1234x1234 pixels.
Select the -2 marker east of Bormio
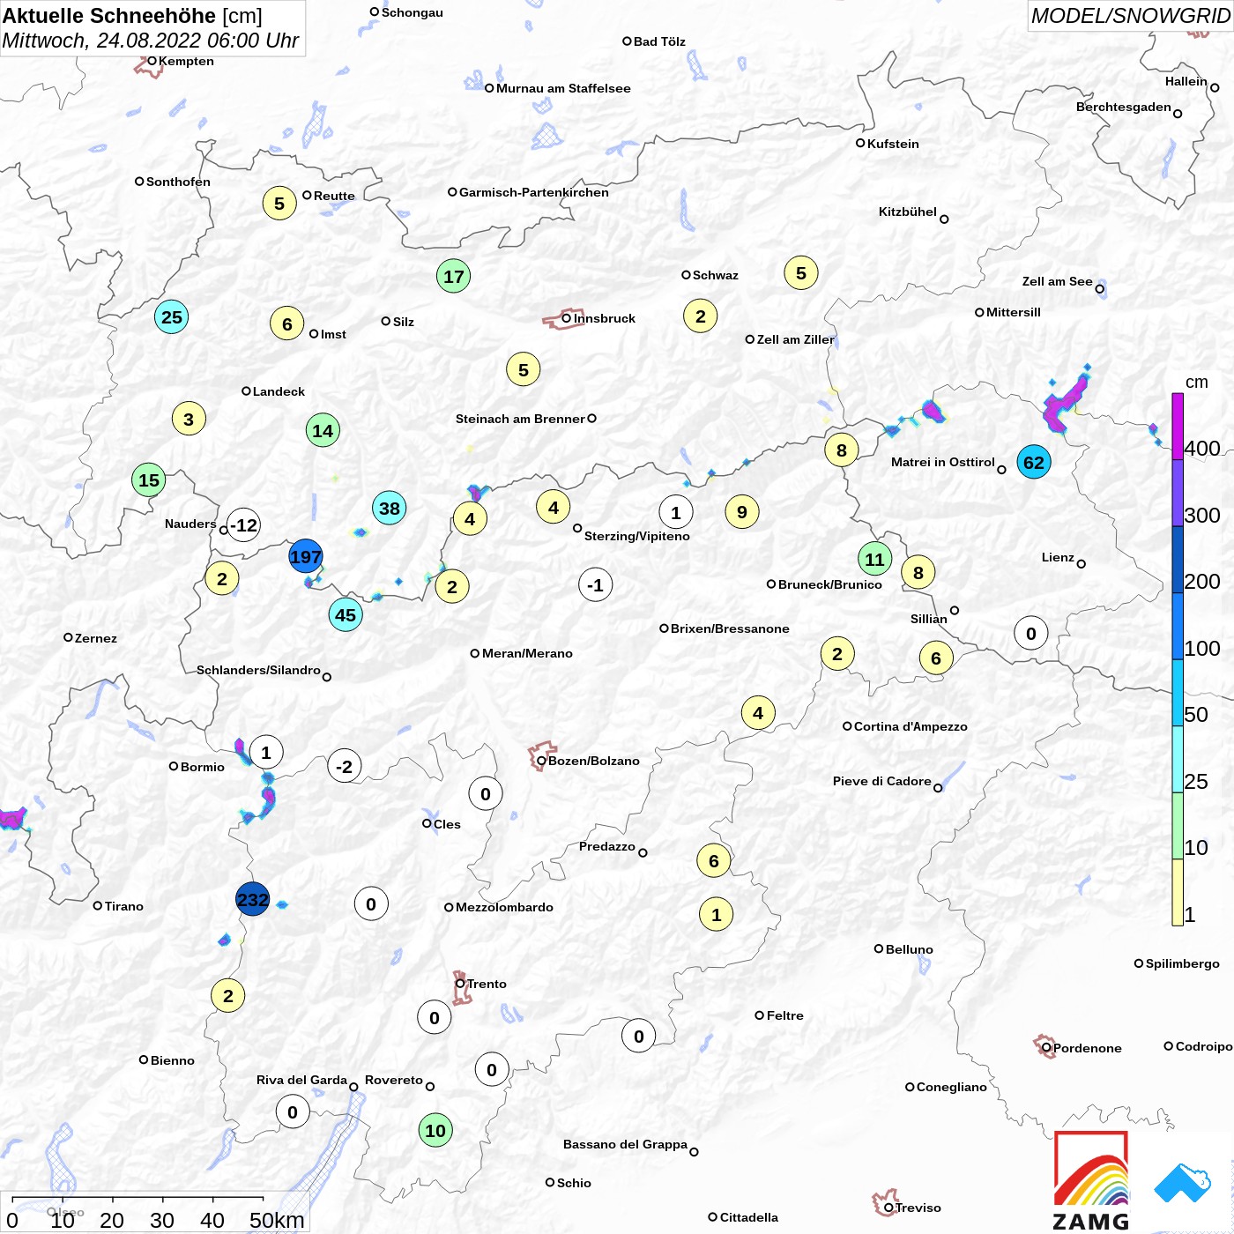click(345, 766)
